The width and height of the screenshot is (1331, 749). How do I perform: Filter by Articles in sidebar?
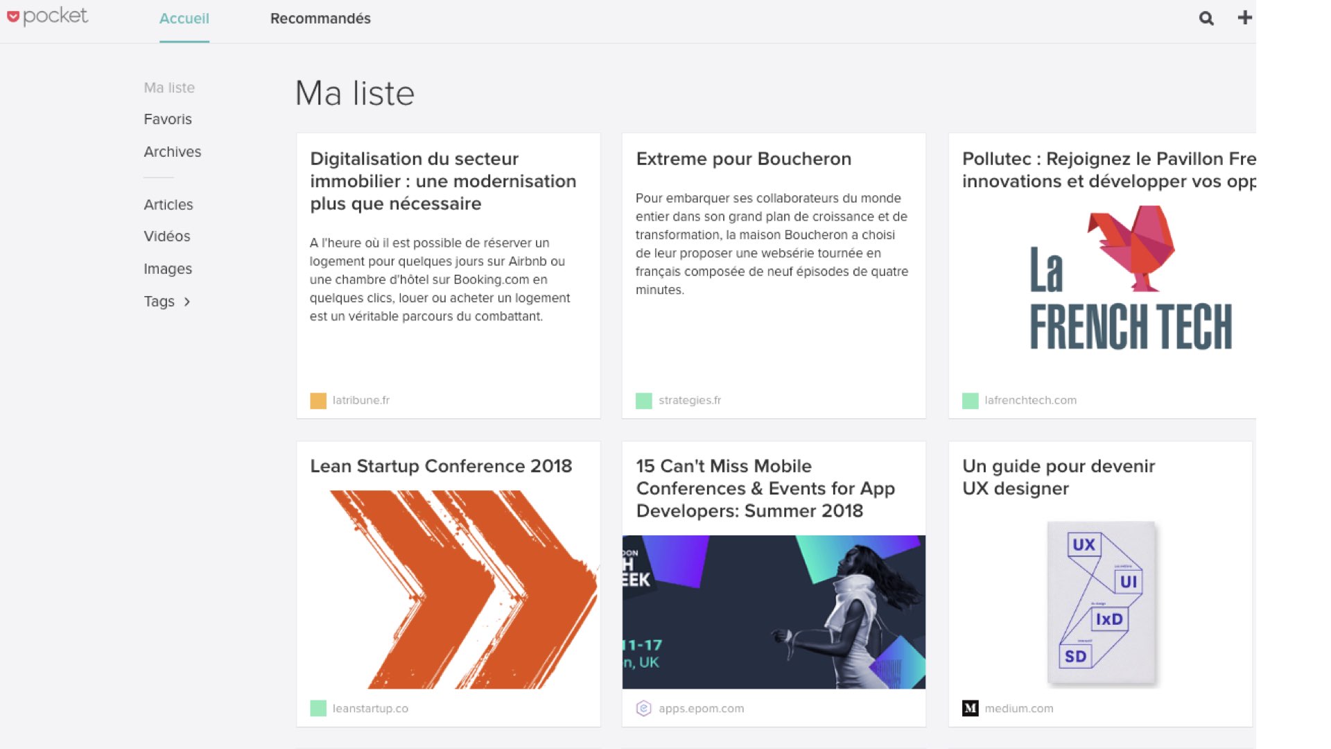168,205
